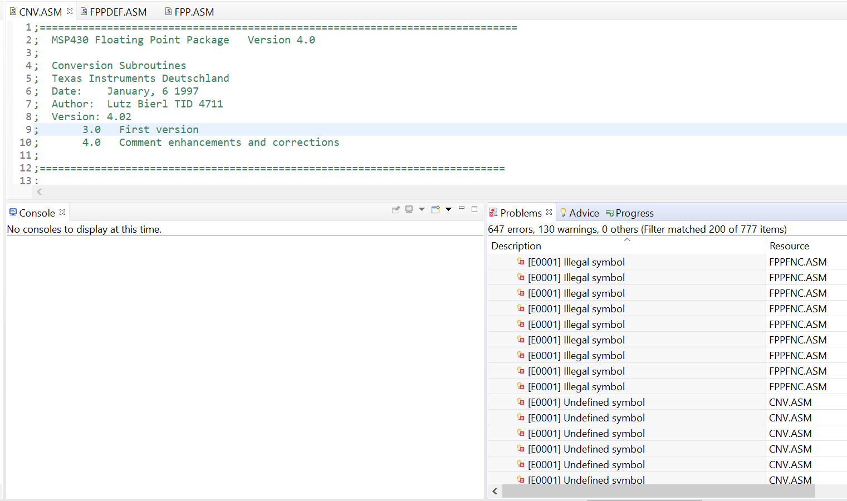Click the 'Comment enhancements and corrections' line
Viewport: 847px width, 501px height.
coord(229,142)
